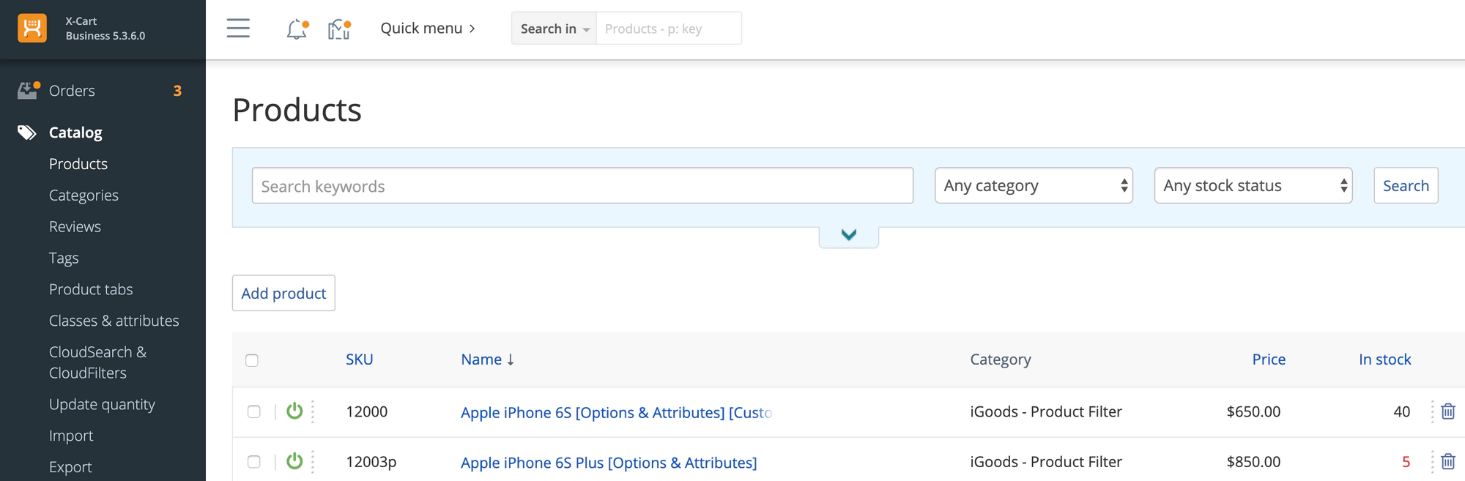Click the X-Cart logo icon
Image resolution: width=1465 pixels, height=481 pixels.
32,29
